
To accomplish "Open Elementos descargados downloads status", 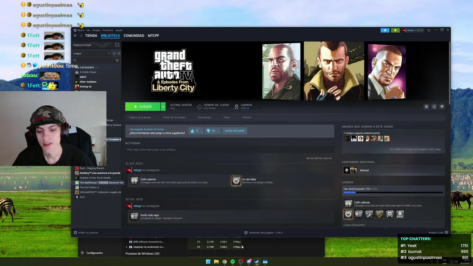I will click(x=263, y=233).
